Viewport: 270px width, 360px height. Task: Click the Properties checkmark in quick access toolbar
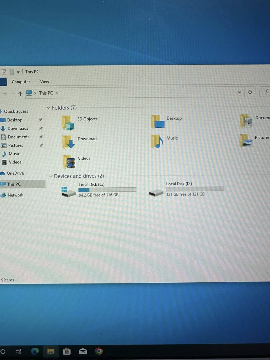tap(4, 72)
